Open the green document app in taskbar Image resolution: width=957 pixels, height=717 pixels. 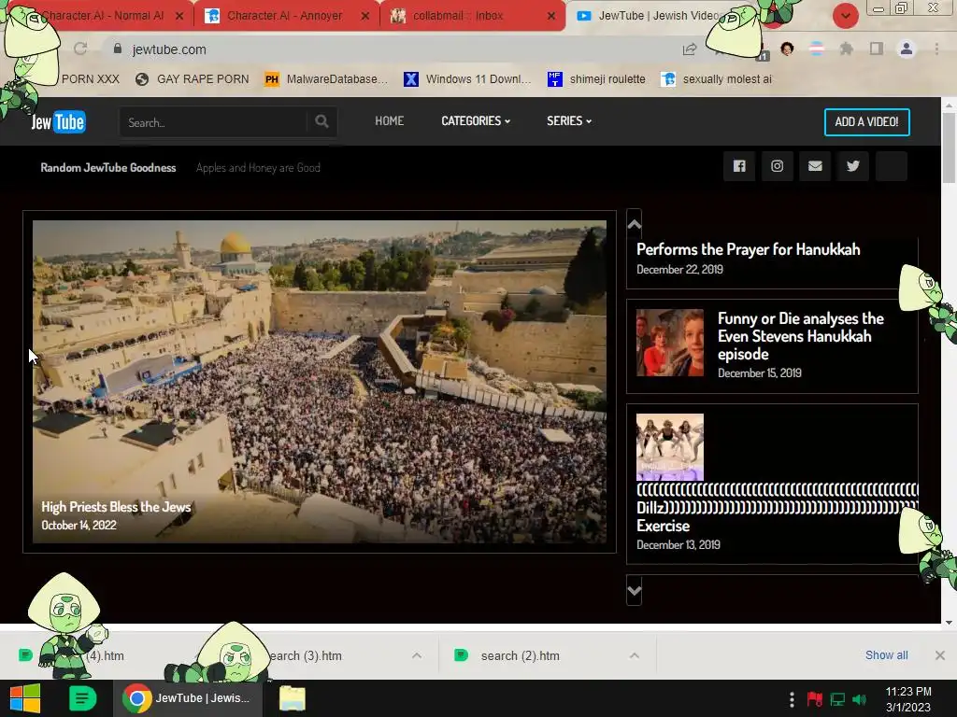point(82,698)
